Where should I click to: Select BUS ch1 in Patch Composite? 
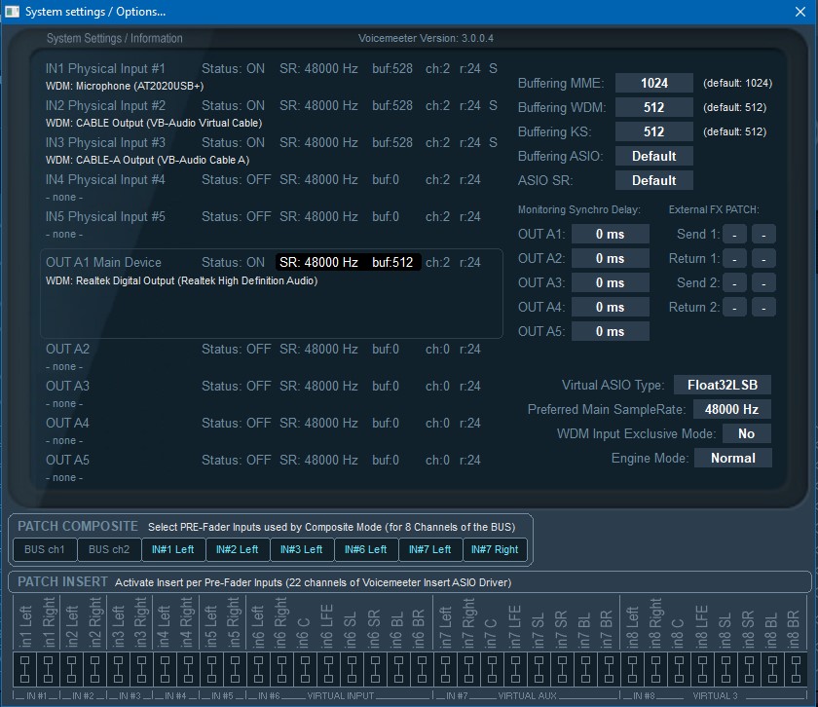click(x=43, y=549)
